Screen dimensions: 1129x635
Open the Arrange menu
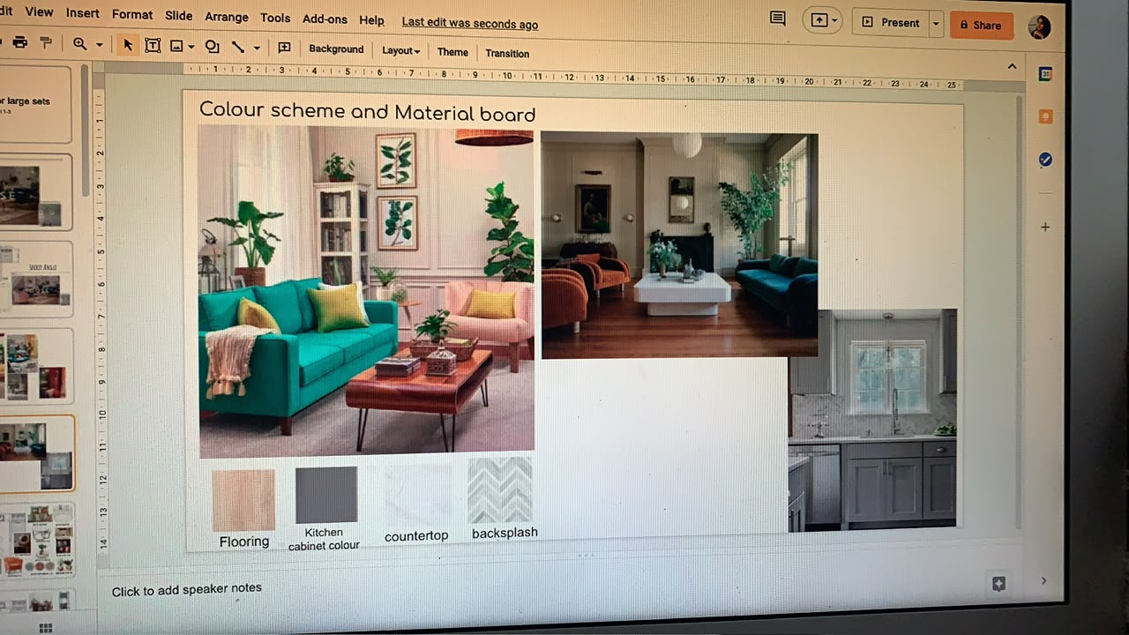227,17
